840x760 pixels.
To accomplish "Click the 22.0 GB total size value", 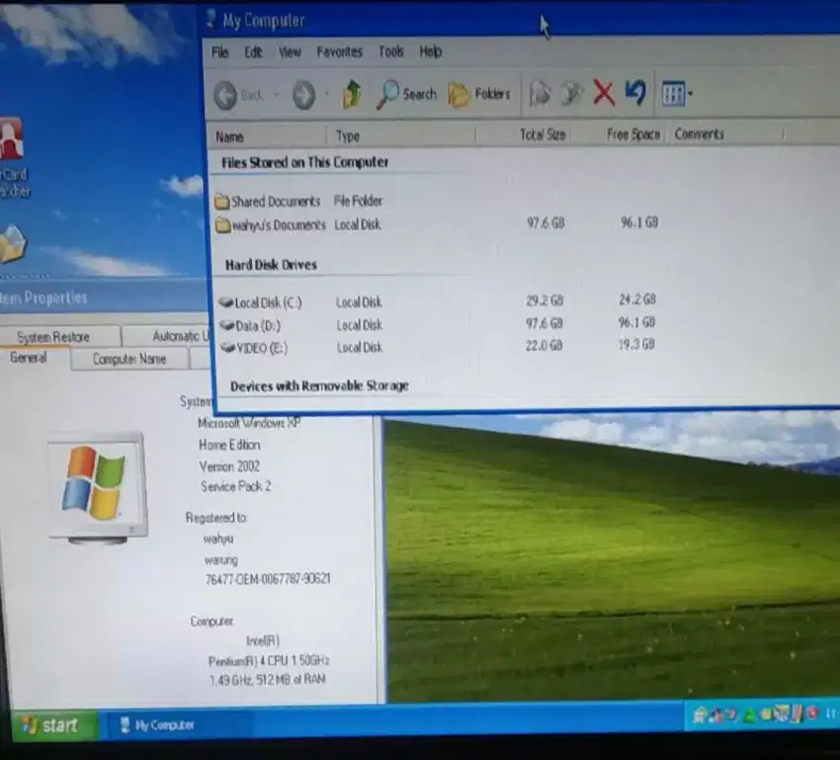I will point(544,346).
